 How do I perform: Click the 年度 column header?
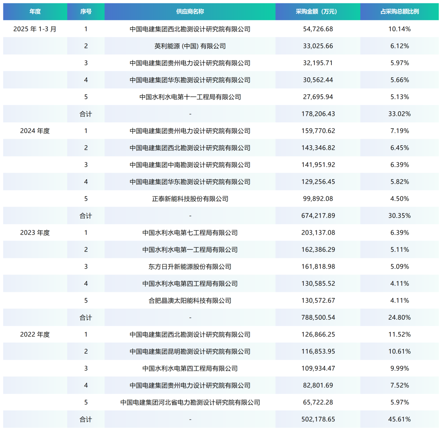point(35,11)
